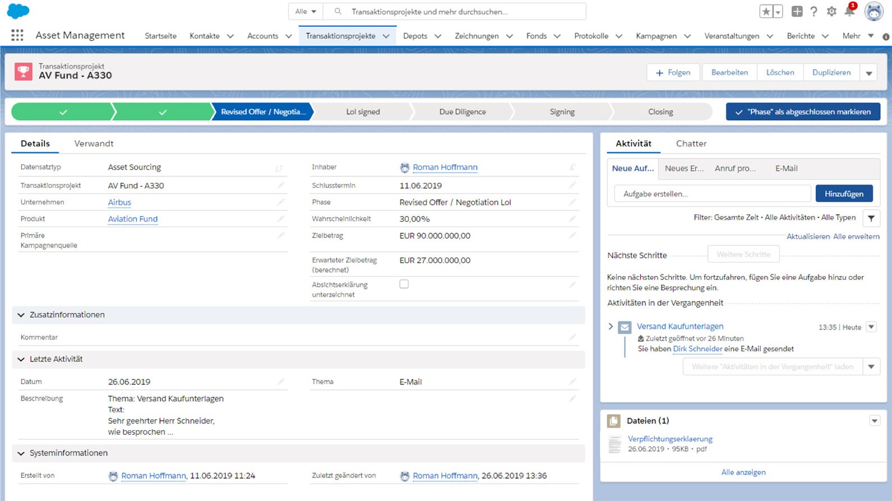Click the Duplizieren button

[831, 73]
